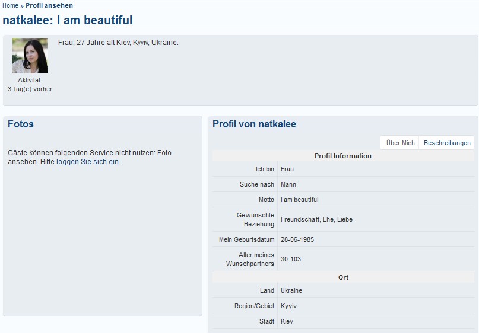Switch to the Über Mich tab
The image size is (479, 333).
400,143
